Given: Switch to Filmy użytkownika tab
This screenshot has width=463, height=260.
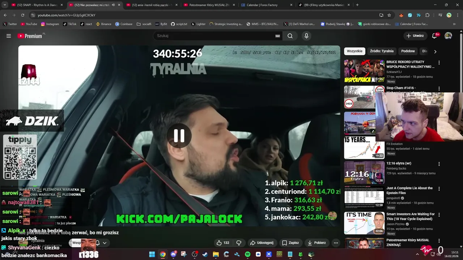Looking at the screenshot, I should tap(324, 5).
